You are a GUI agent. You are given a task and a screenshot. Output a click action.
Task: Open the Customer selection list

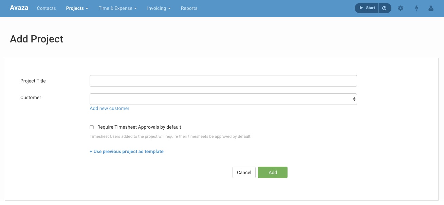point(223,99)
